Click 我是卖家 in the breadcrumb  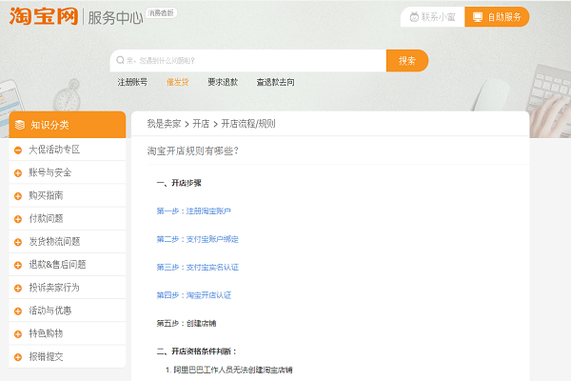164,124
